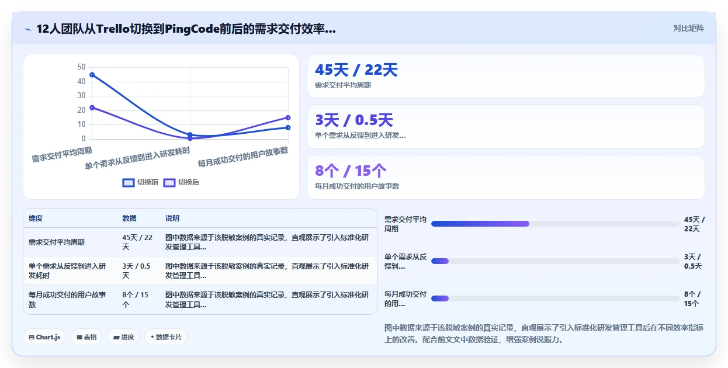The image size is (728, 368).
Task: Click the 数据卡片 tag chip
Action: click(166, 337)
